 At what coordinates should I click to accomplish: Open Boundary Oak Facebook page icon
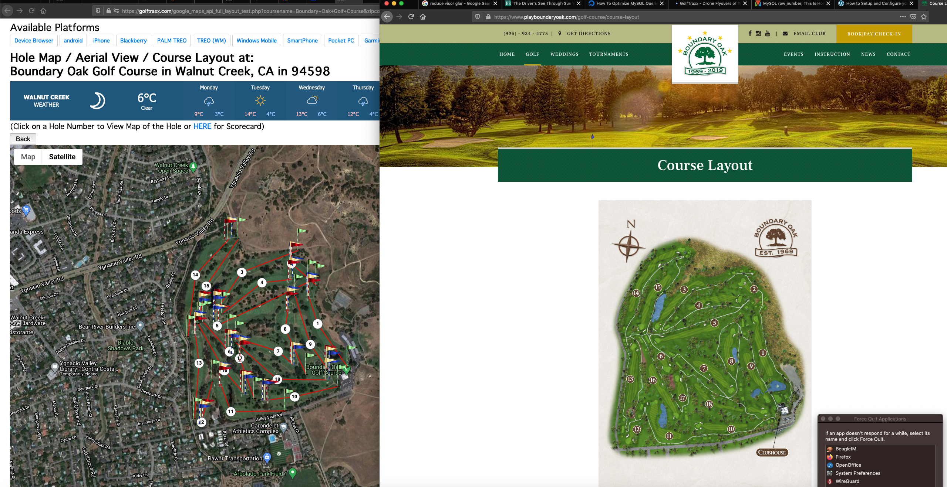(x=750, y=33)
